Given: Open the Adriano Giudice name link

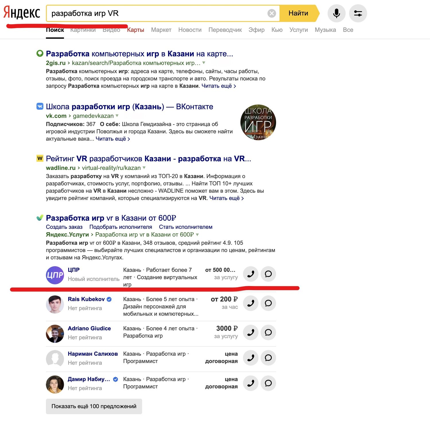Looking at the screenshot, I should (89, 328).
